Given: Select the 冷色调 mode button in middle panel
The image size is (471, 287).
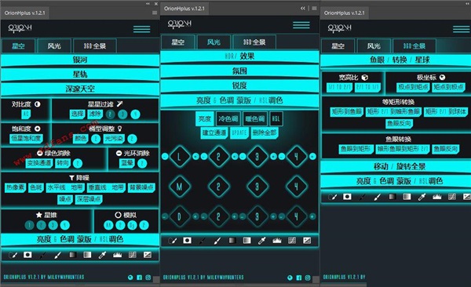Looking at the screenshot, I should 228,119.
